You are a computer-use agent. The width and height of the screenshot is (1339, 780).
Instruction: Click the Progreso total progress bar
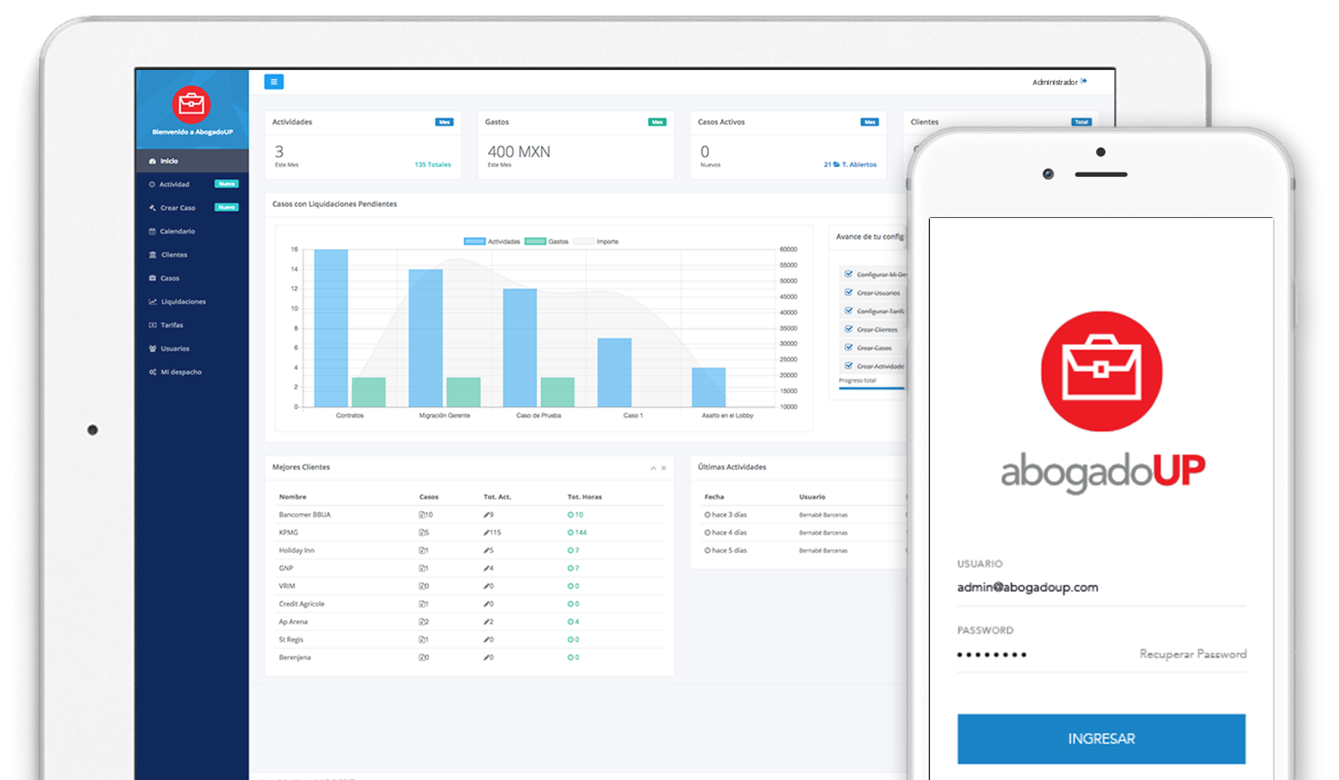tap(872, 389)
